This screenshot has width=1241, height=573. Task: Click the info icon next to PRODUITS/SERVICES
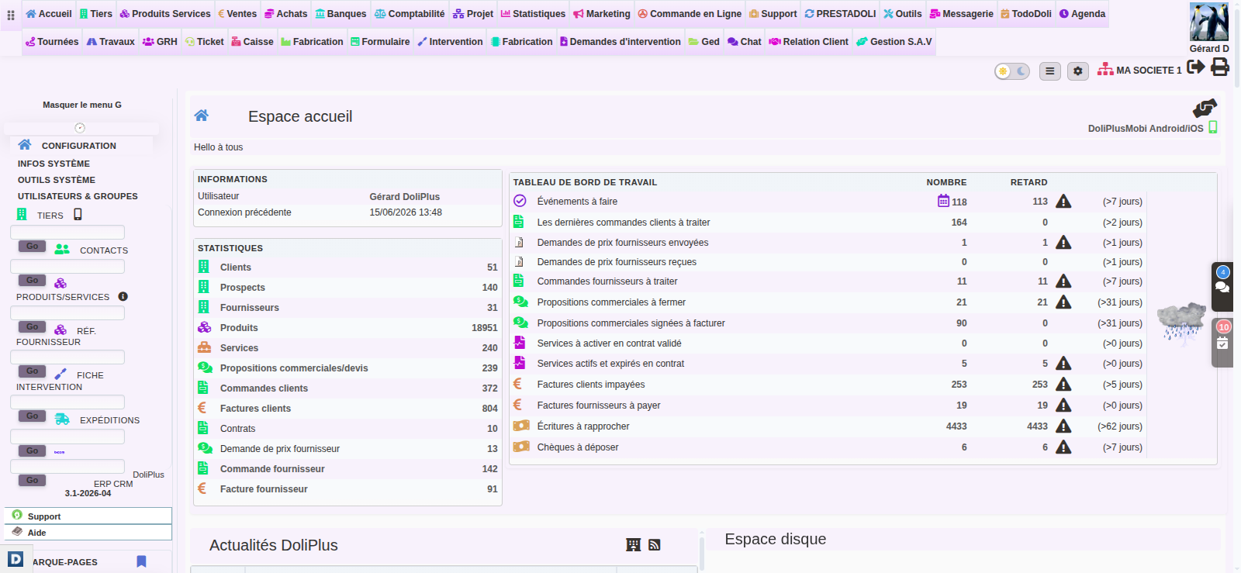click(x=123, y=296)
